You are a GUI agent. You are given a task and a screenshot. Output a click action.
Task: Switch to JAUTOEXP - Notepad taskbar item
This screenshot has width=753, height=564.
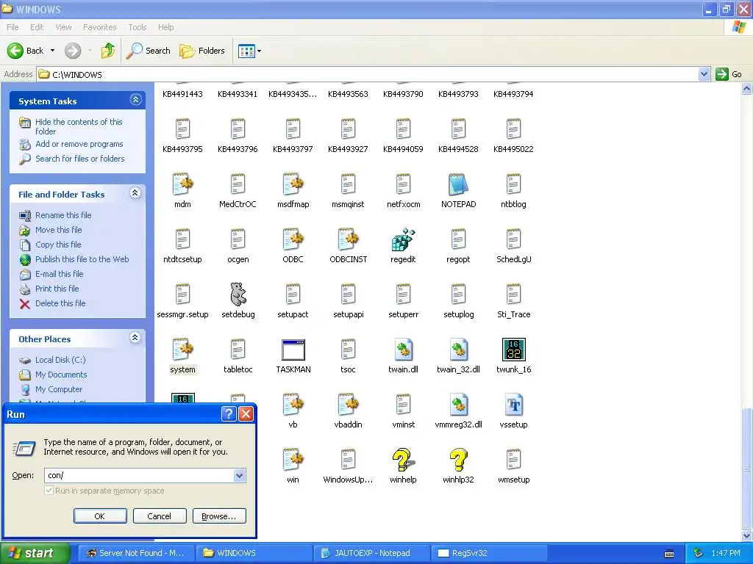tap(372, 553)
